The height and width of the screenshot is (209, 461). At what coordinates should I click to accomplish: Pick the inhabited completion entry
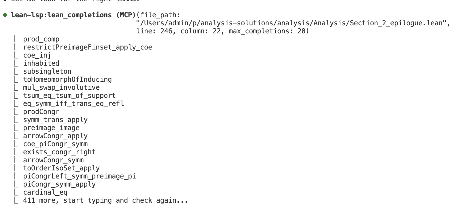coord(41,63)
